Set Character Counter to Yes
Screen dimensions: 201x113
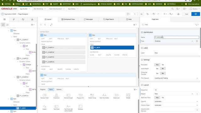(157, 73)
